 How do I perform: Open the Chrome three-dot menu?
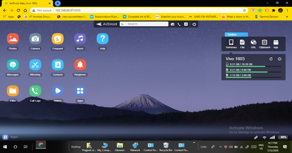pyautogui.click(x=287, y=11)
